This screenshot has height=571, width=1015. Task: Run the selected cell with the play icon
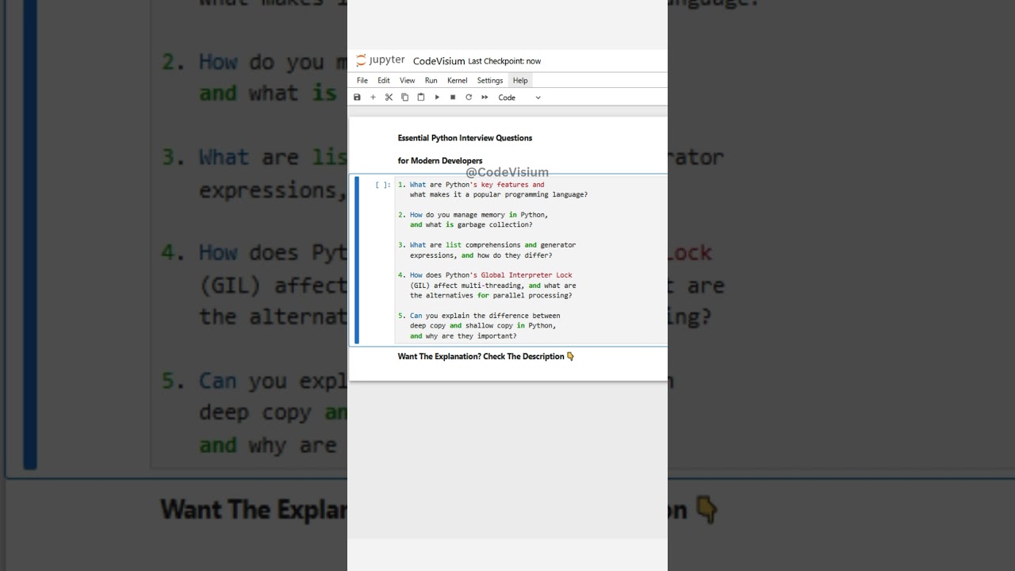[437, 98]
